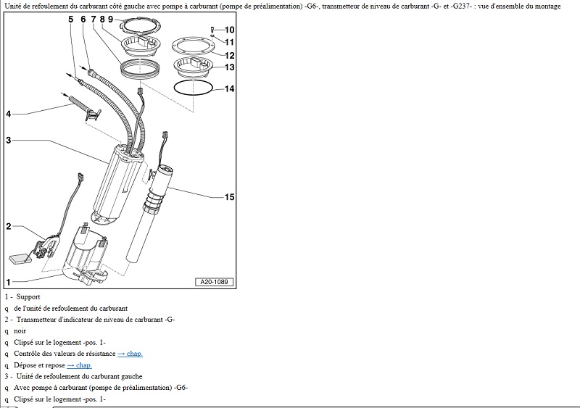Image resolution: width=580 pixels, height=408 pixels.
Task: Click callout number 15 in diagram
Action: 229,197
